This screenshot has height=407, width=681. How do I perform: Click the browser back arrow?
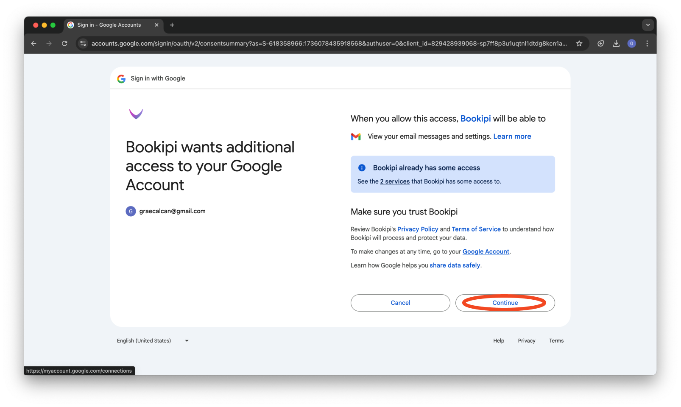(x=33, y=43)
